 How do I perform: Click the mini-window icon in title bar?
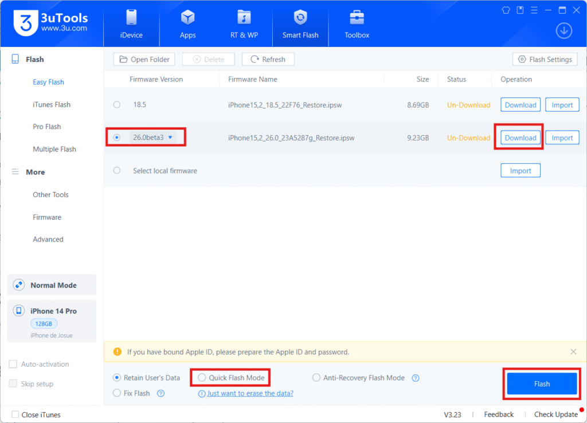pos(520,10)
